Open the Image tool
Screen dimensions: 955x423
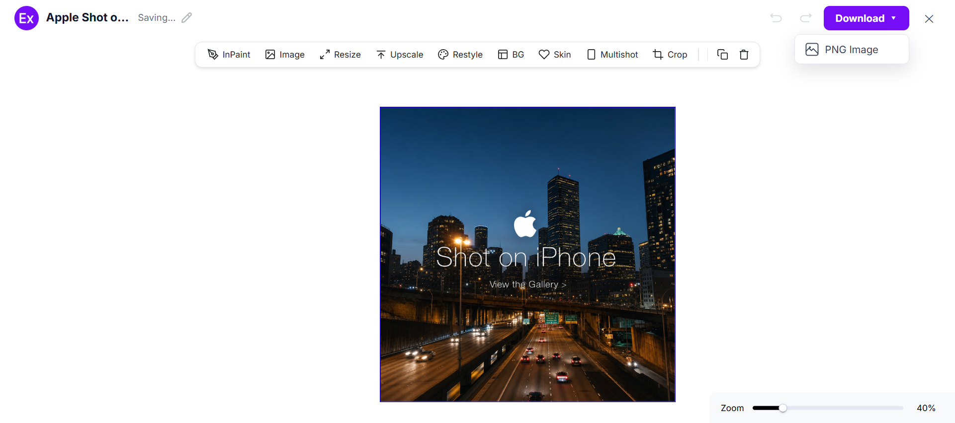[285, 55]
